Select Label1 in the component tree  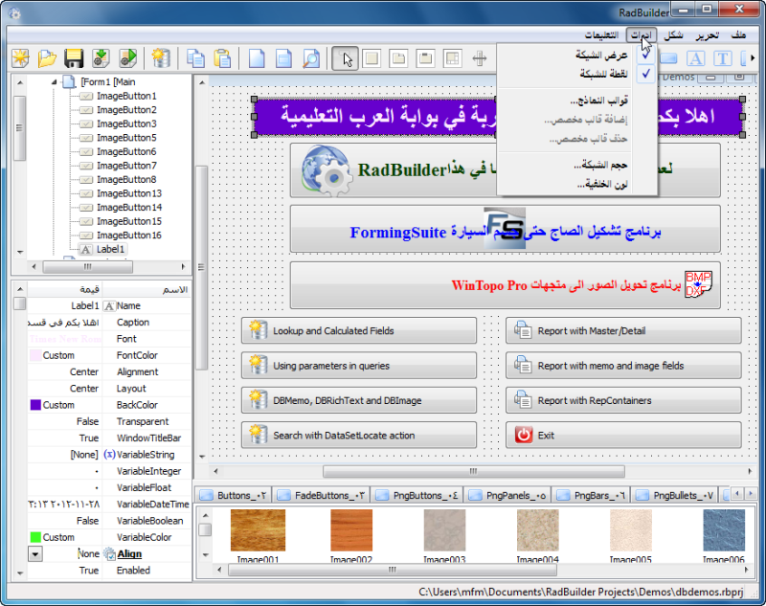[x=110, y=249]
